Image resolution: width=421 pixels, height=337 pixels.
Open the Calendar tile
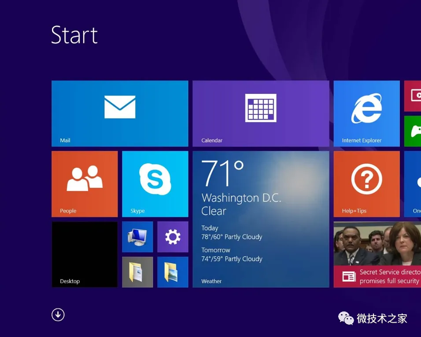(261, 114)
